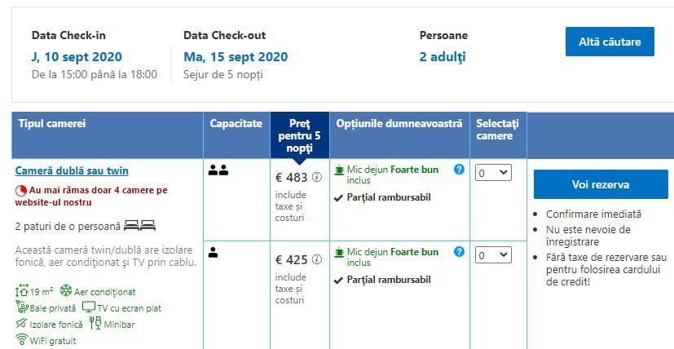The image size is (674, 349).
Task: Select the check-out date Ma, 15 sept 2020
Action: [x=236, y=57]
